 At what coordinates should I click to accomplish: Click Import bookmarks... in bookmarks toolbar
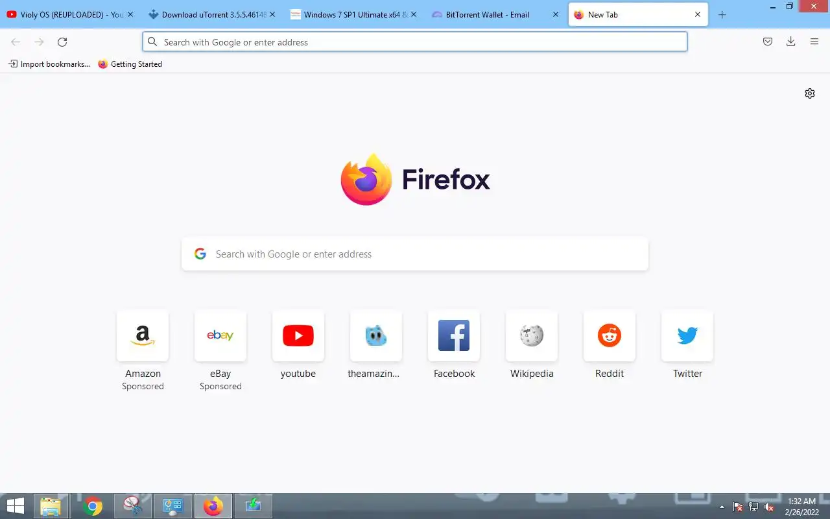[49, 64]
